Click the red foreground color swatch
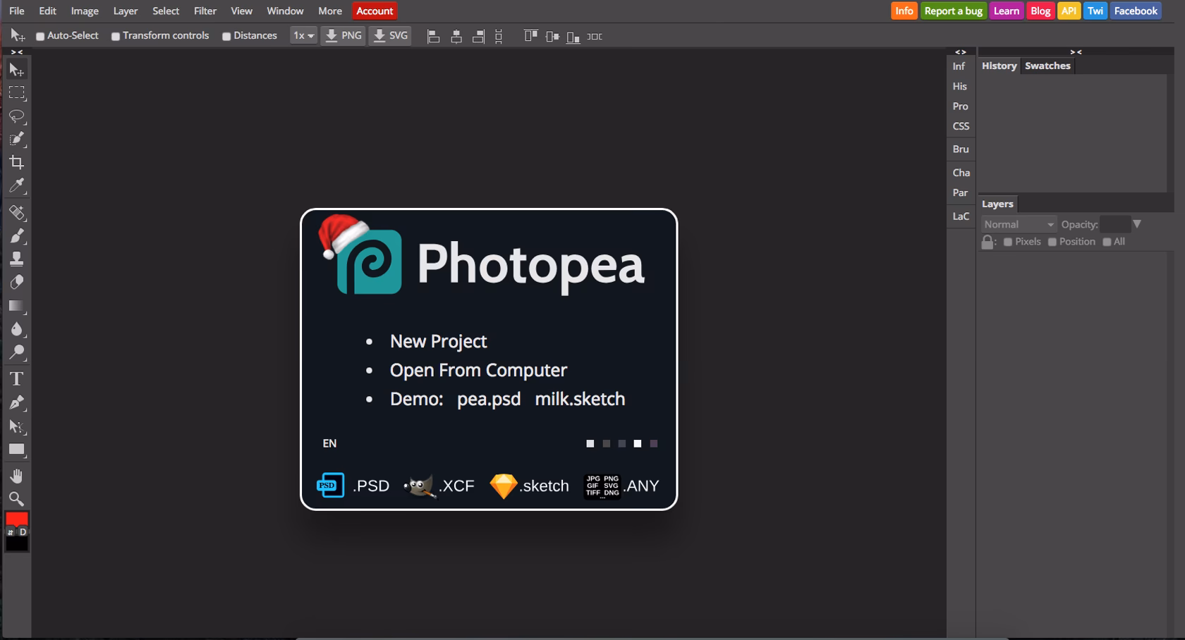The height and width of the screenshot is (640, 1185). coord(16,519)
